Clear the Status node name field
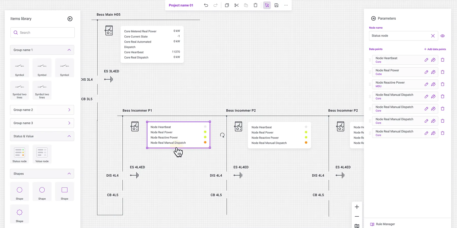Image resolution: width=457 pixels, height=228 pixels. [x=433, y=36]
